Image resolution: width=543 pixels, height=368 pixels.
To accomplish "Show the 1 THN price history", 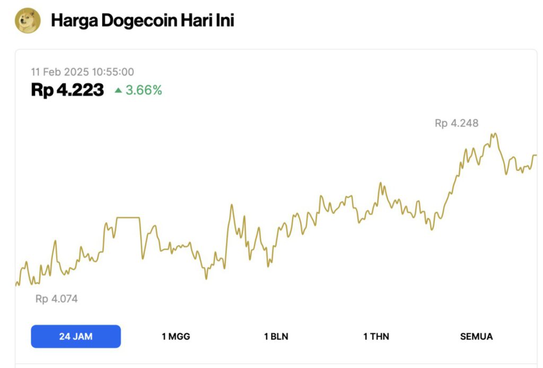I will point(376,336).
